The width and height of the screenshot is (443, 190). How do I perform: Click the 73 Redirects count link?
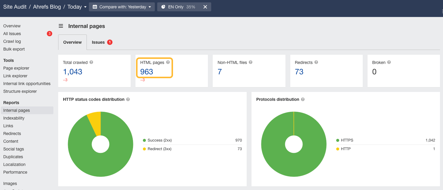click(x=299, y=72)
